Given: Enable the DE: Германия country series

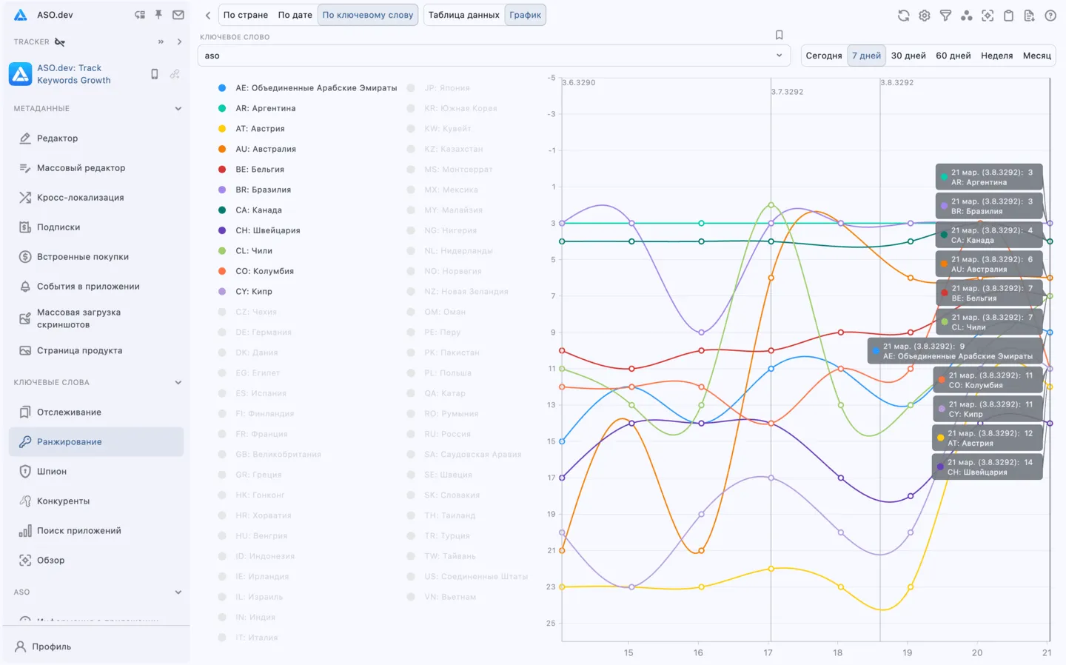Looking at the screenshot, I should coord(263,332).
